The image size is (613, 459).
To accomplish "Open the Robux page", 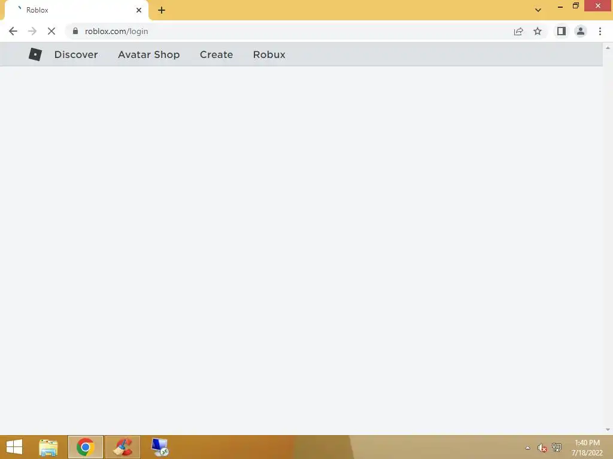I will 269,54.
